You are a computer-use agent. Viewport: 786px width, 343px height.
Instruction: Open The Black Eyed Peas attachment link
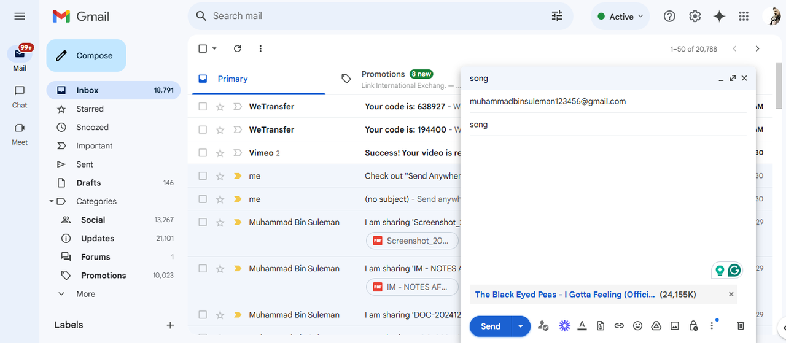tap(565, 295)
